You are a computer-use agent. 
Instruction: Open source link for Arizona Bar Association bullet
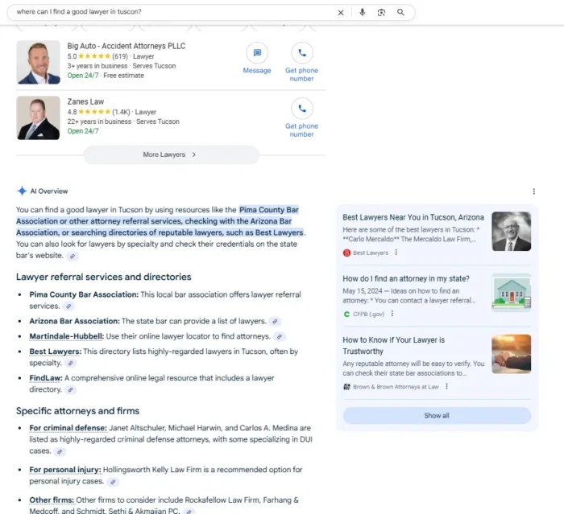tap(275, 322)
